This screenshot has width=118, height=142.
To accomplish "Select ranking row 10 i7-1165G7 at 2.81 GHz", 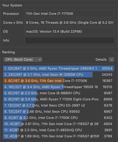I will tap(59, 124).
